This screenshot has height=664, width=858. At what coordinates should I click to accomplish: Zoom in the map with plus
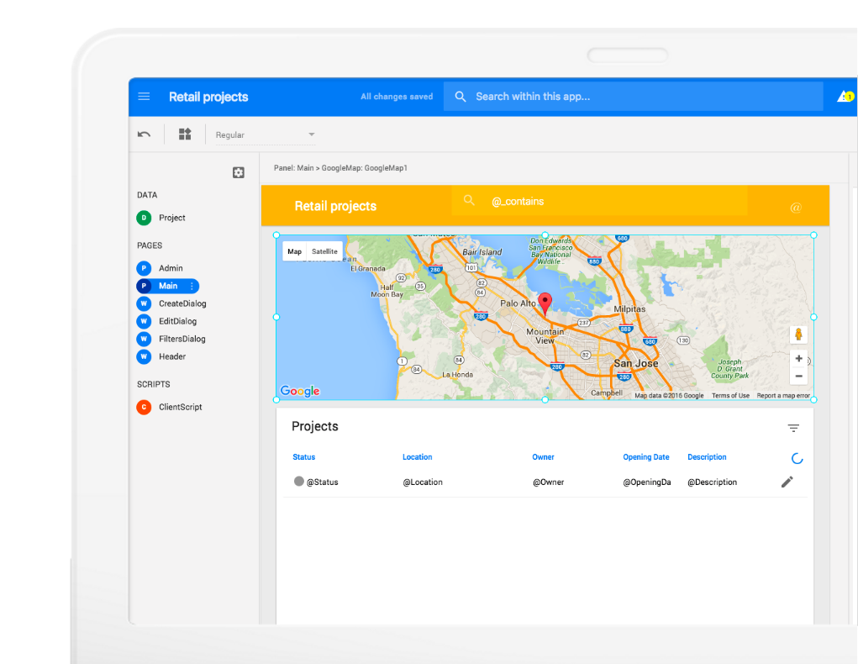pyautogui.click(x=799, y=358)
